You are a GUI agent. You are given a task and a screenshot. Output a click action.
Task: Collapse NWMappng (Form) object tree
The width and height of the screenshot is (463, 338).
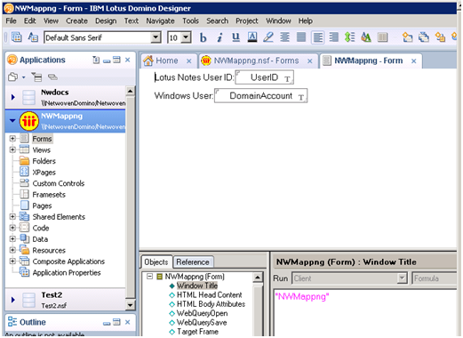click(150, 277)
